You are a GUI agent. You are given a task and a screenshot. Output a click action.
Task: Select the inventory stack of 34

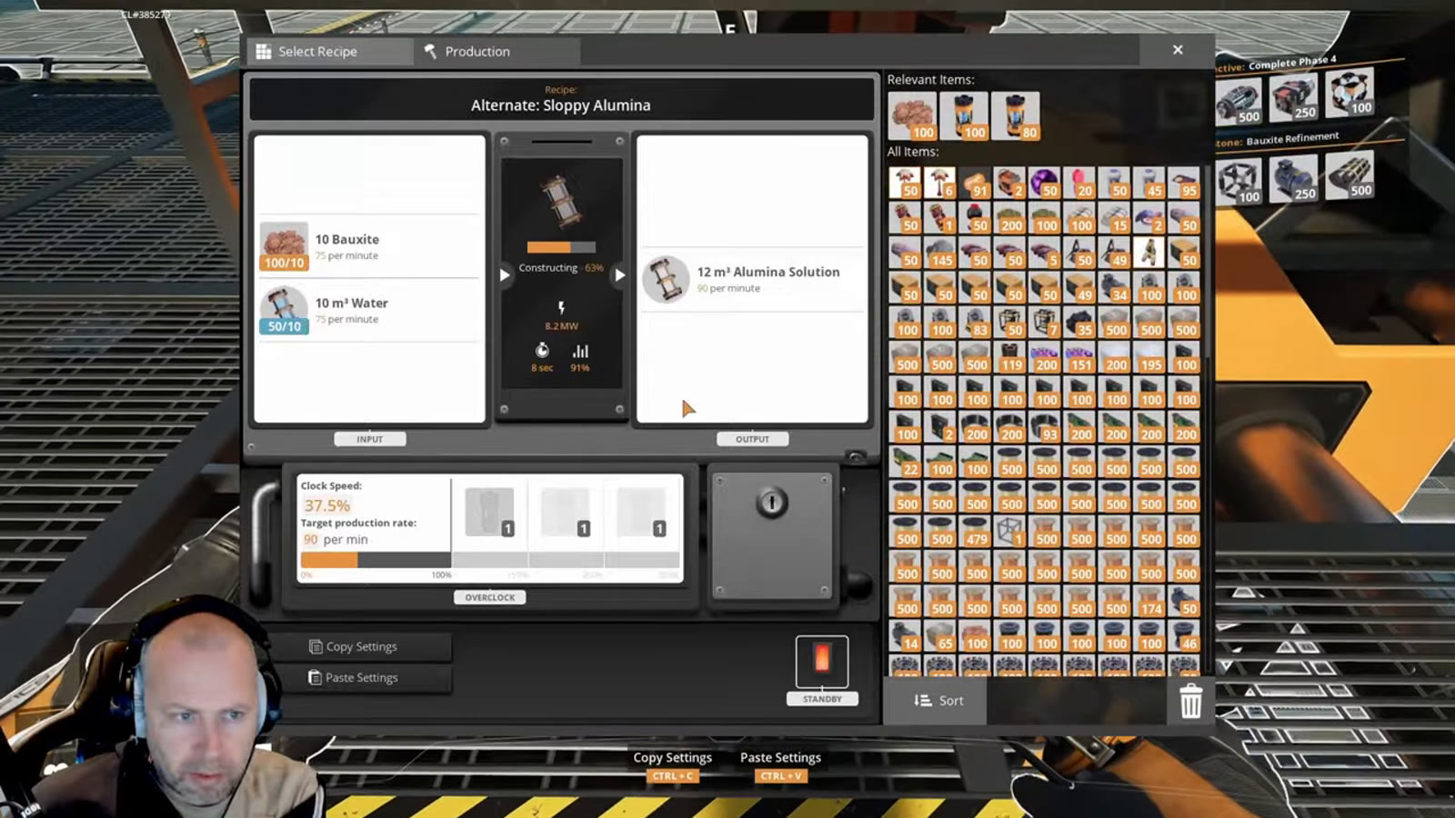click(x=1115, y=287)
